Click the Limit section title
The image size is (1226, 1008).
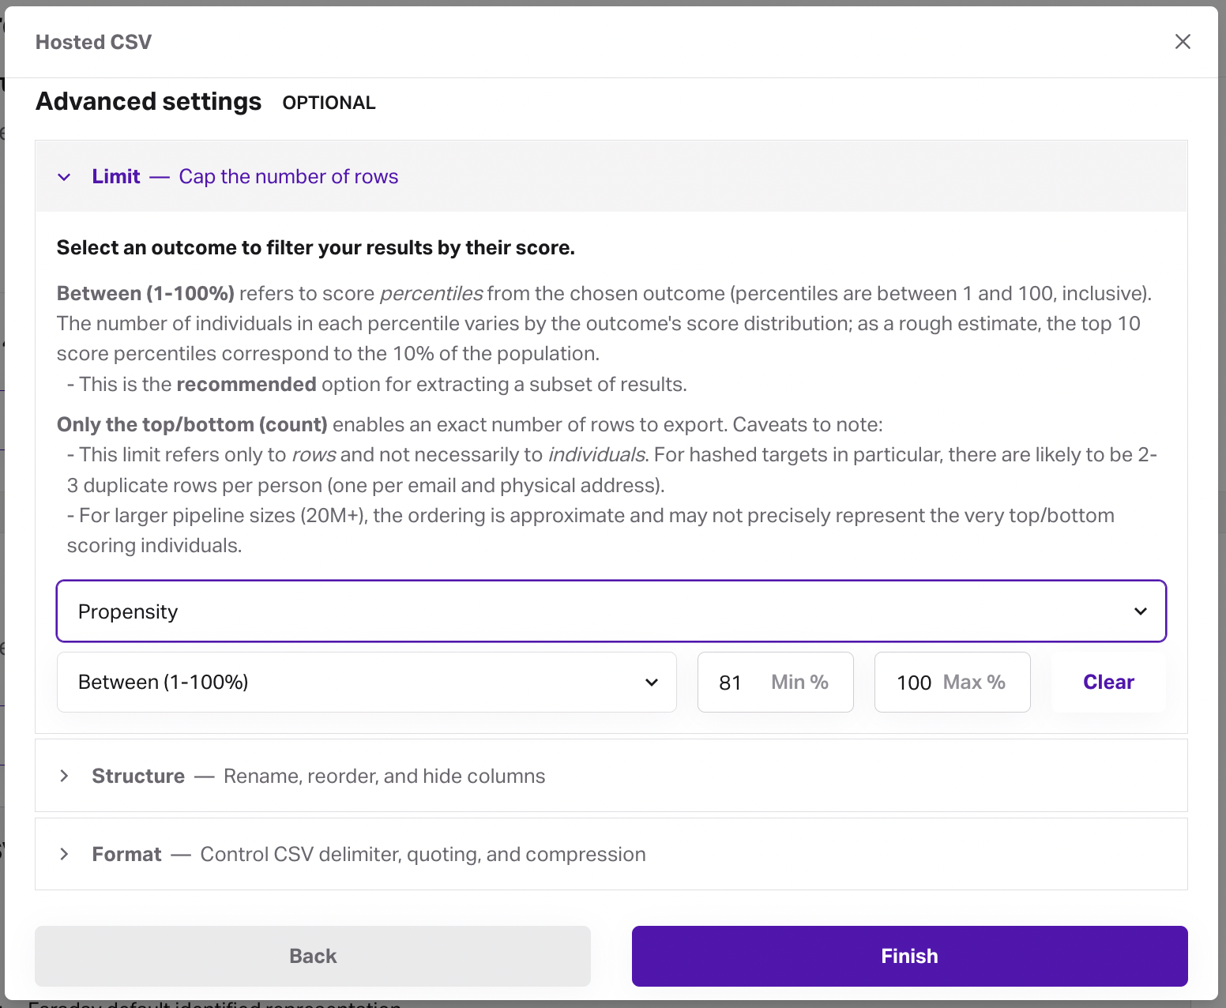coord(116,176)
